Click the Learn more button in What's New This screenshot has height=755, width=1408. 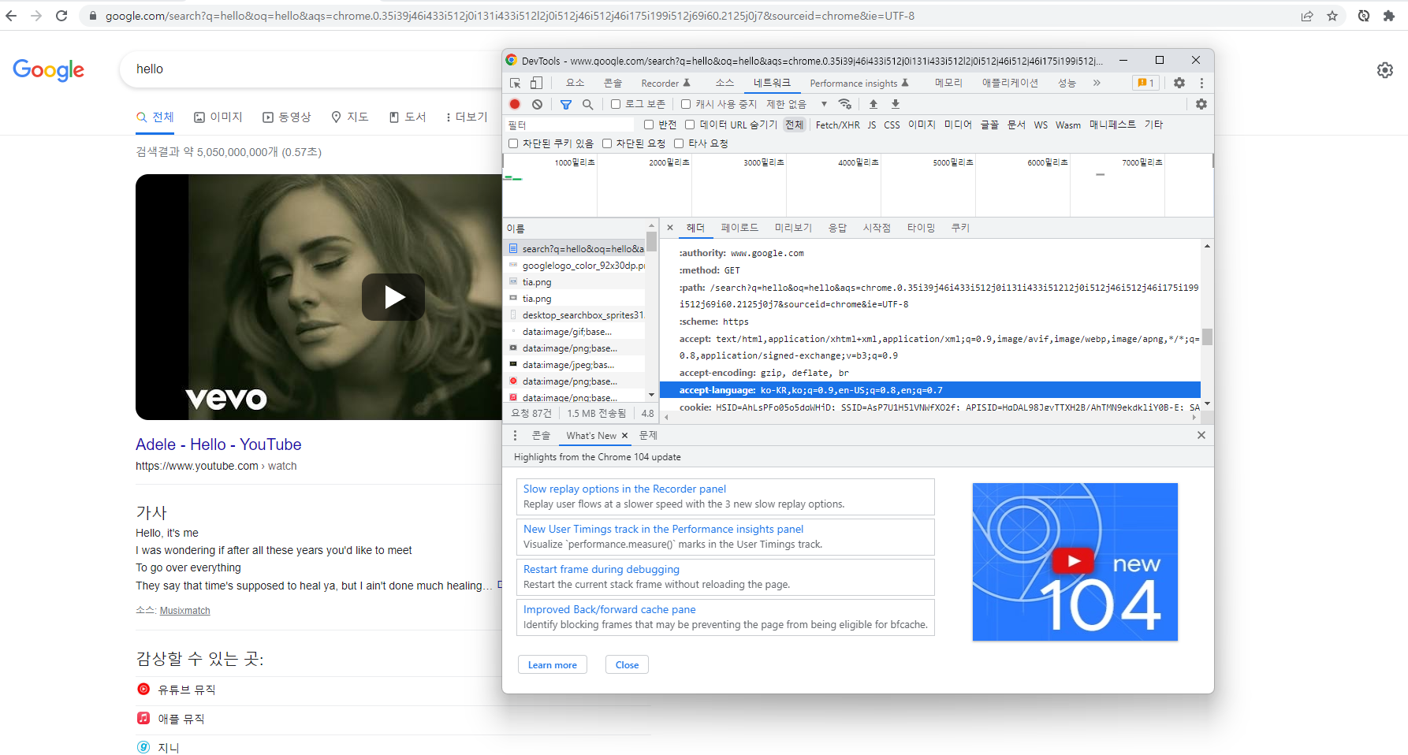click(x=553, y=664)
